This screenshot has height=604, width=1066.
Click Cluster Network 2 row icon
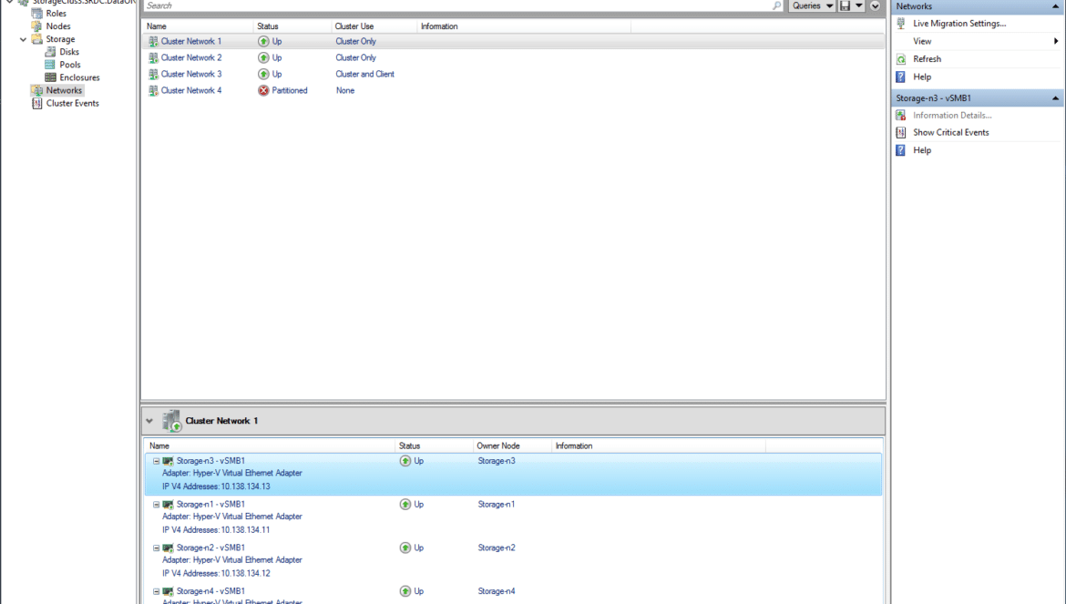153,57
